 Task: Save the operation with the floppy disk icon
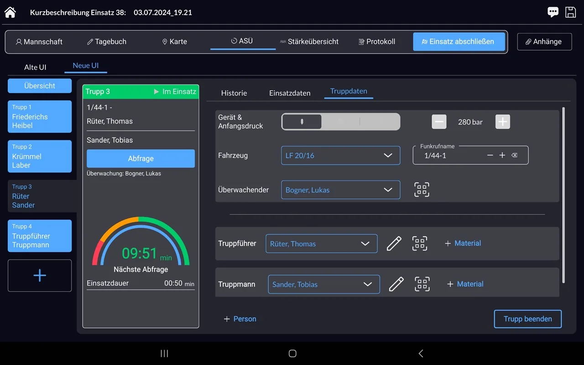pyautogui.click(x=571, y=12)
